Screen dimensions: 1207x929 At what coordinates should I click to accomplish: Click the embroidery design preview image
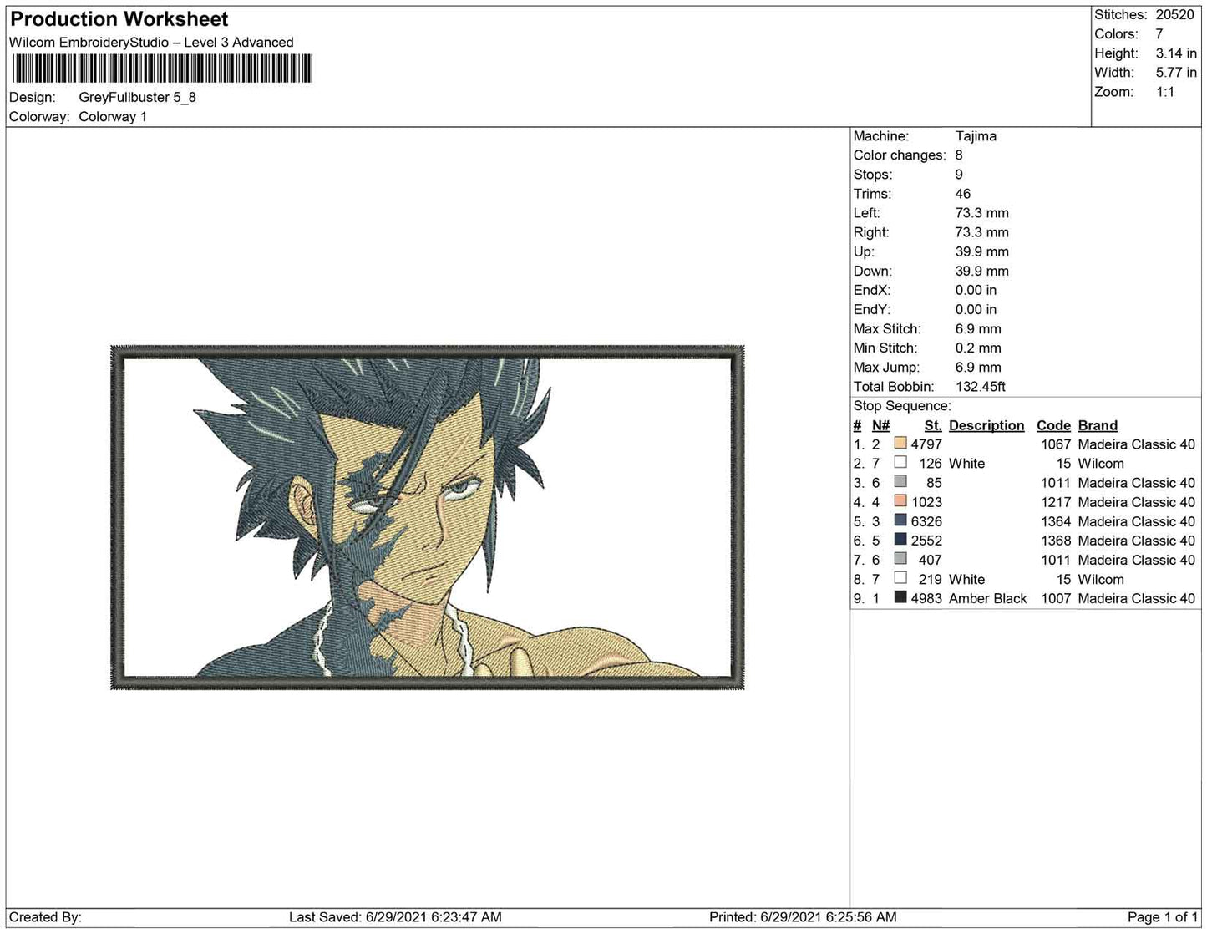pyautogui.click(x=428, y=517)
